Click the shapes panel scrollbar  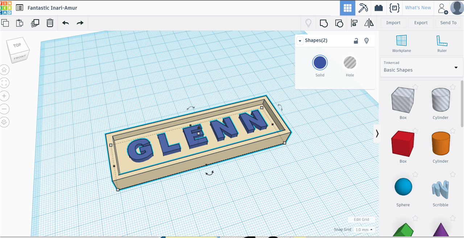coord(462,104)
